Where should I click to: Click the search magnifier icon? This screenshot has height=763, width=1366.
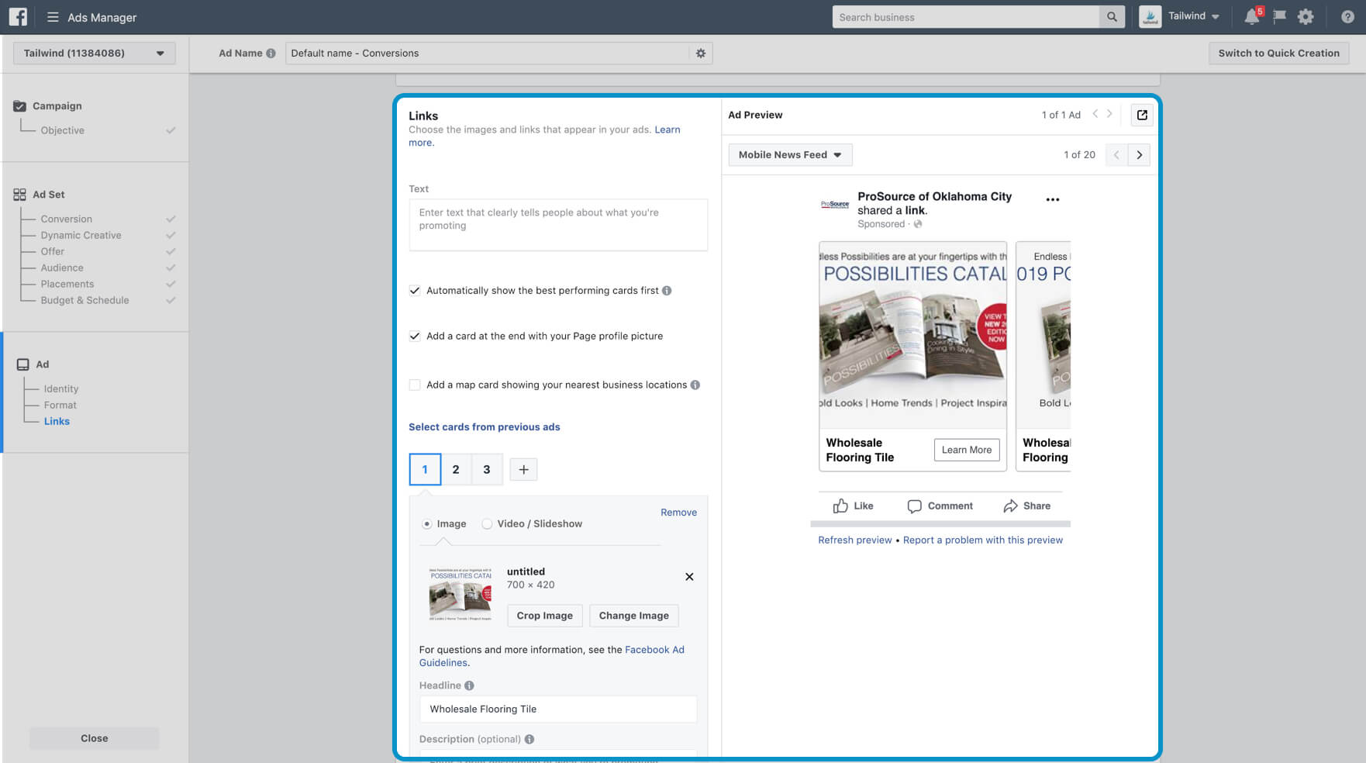coord(1112,17)
